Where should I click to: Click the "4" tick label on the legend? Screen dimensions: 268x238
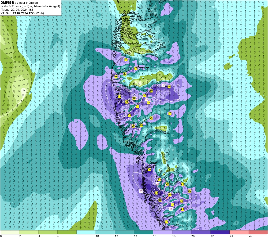[39, 236]
